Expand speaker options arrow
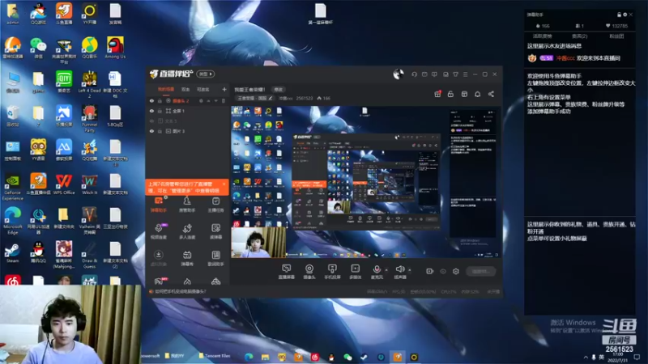 click(410, 270)
